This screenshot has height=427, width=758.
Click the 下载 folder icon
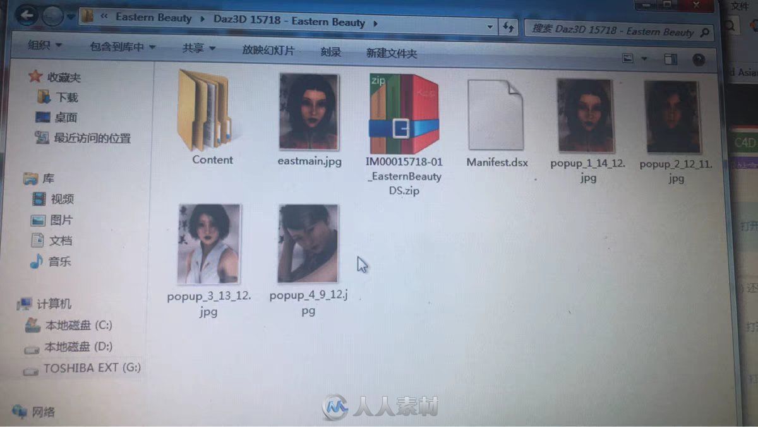point(44,97)
